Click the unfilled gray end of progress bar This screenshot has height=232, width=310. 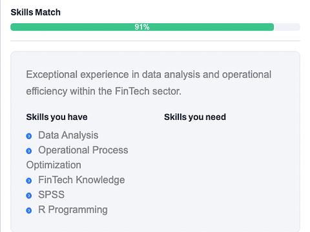click(x=287, y=27)
